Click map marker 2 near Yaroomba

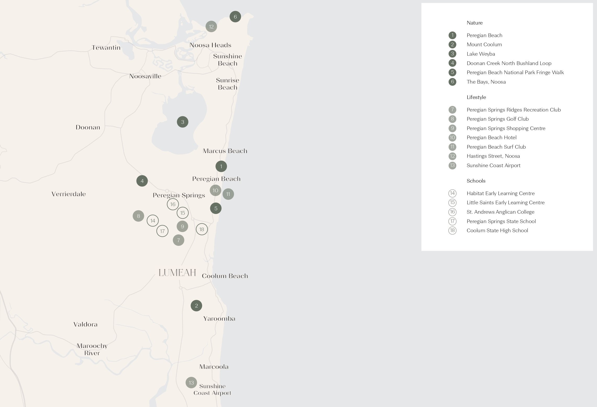[x=196, y=306]
